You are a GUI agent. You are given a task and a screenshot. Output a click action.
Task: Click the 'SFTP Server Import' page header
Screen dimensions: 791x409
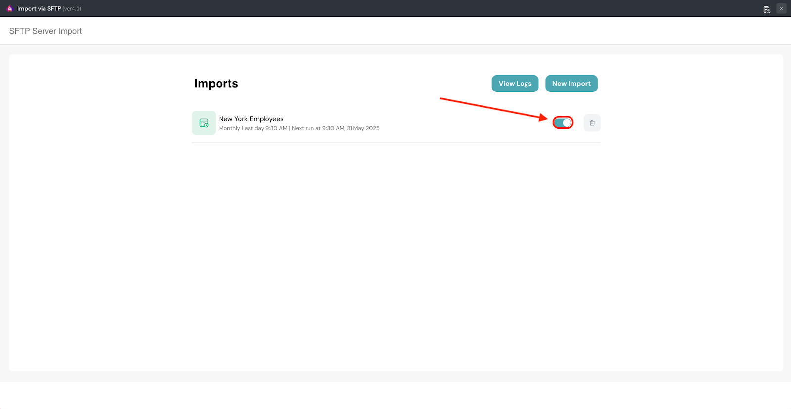[x=45, y=31]
